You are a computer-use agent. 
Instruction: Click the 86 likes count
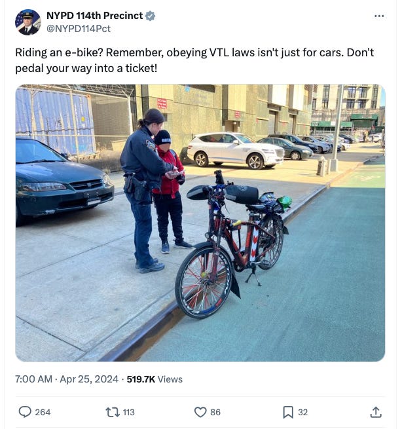pyautogui.click(x=215, y=412)
